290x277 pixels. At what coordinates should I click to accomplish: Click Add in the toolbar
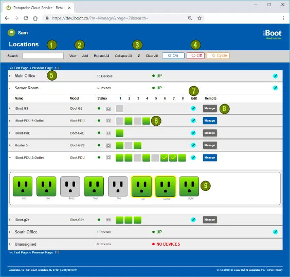(85, 56)
